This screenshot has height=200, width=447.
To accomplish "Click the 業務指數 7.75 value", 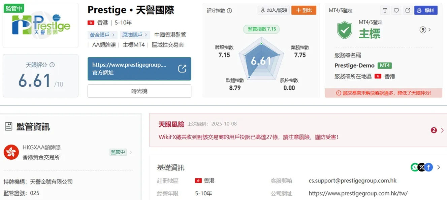I will (x=300, y=55).
